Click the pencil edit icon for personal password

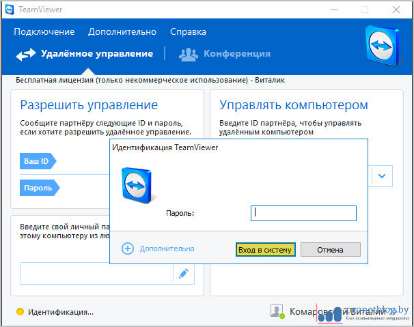click(184, 274)
